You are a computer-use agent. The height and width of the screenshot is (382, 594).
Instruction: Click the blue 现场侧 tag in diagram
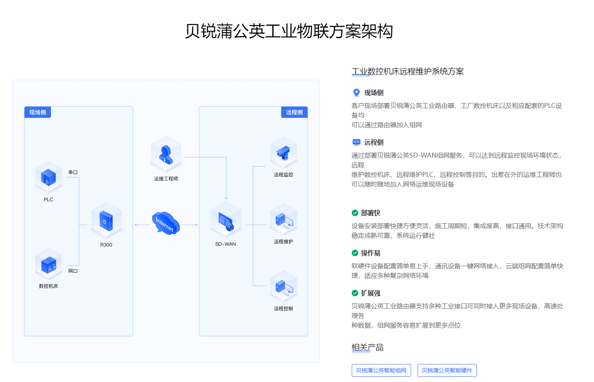(x=38, y=112)
